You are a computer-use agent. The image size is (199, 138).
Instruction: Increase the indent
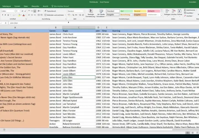pyautogui.click(x=41, y=15)
